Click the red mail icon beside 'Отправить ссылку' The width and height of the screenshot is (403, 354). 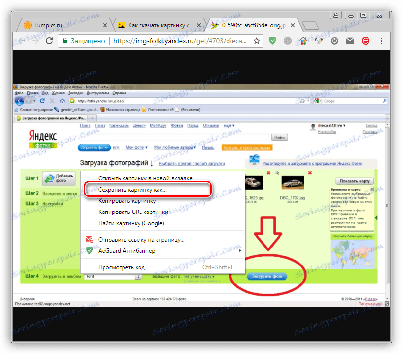(89, 239)
